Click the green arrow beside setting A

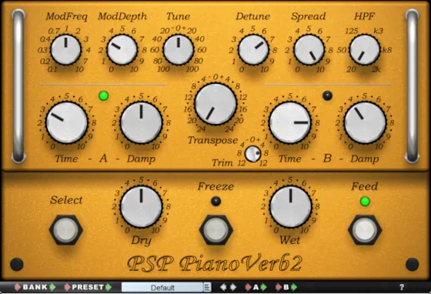(x=263, y=287)
